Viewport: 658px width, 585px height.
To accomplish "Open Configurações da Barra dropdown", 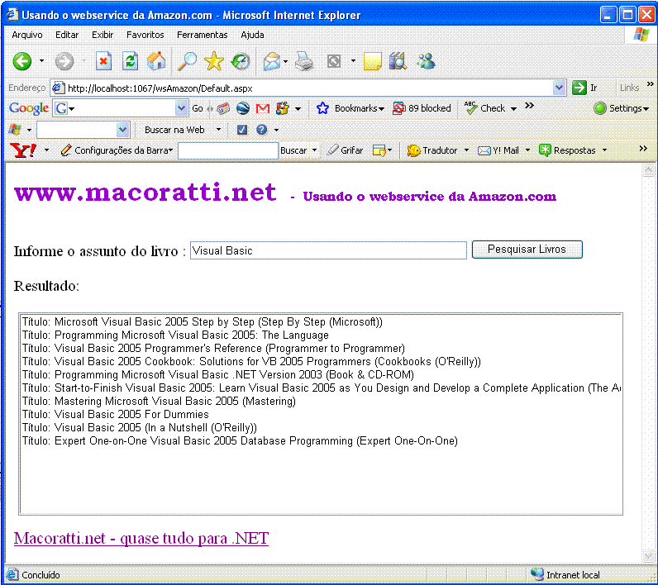I will tap(117, 150).
